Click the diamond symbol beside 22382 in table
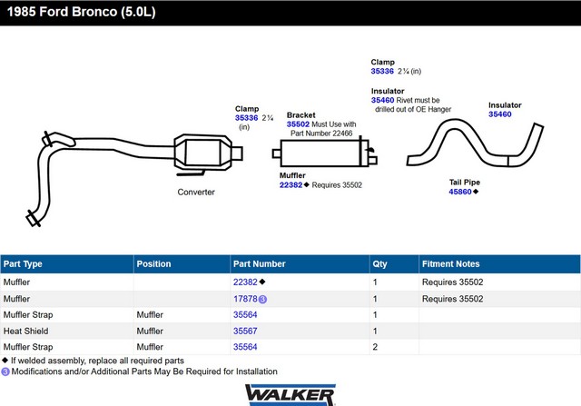Image resolution: width=581 pixels, height=406 pixels. click(x=262, y=282)
